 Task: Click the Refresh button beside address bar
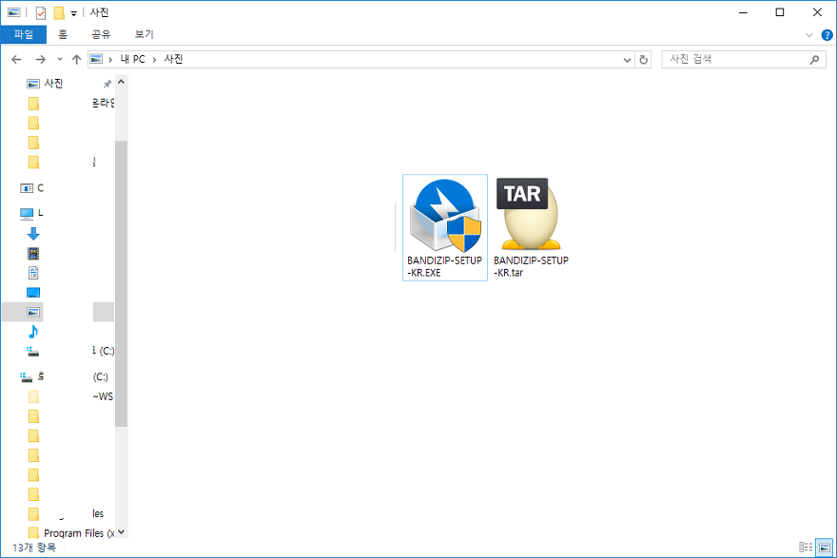[x=644, y=59]
